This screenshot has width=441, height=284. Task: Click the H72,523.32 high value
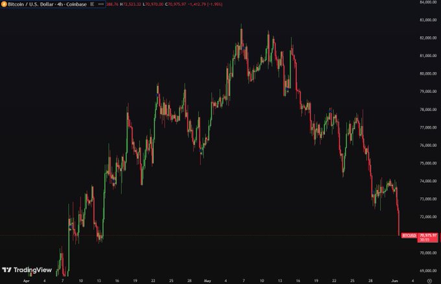(x=130, y=5)
